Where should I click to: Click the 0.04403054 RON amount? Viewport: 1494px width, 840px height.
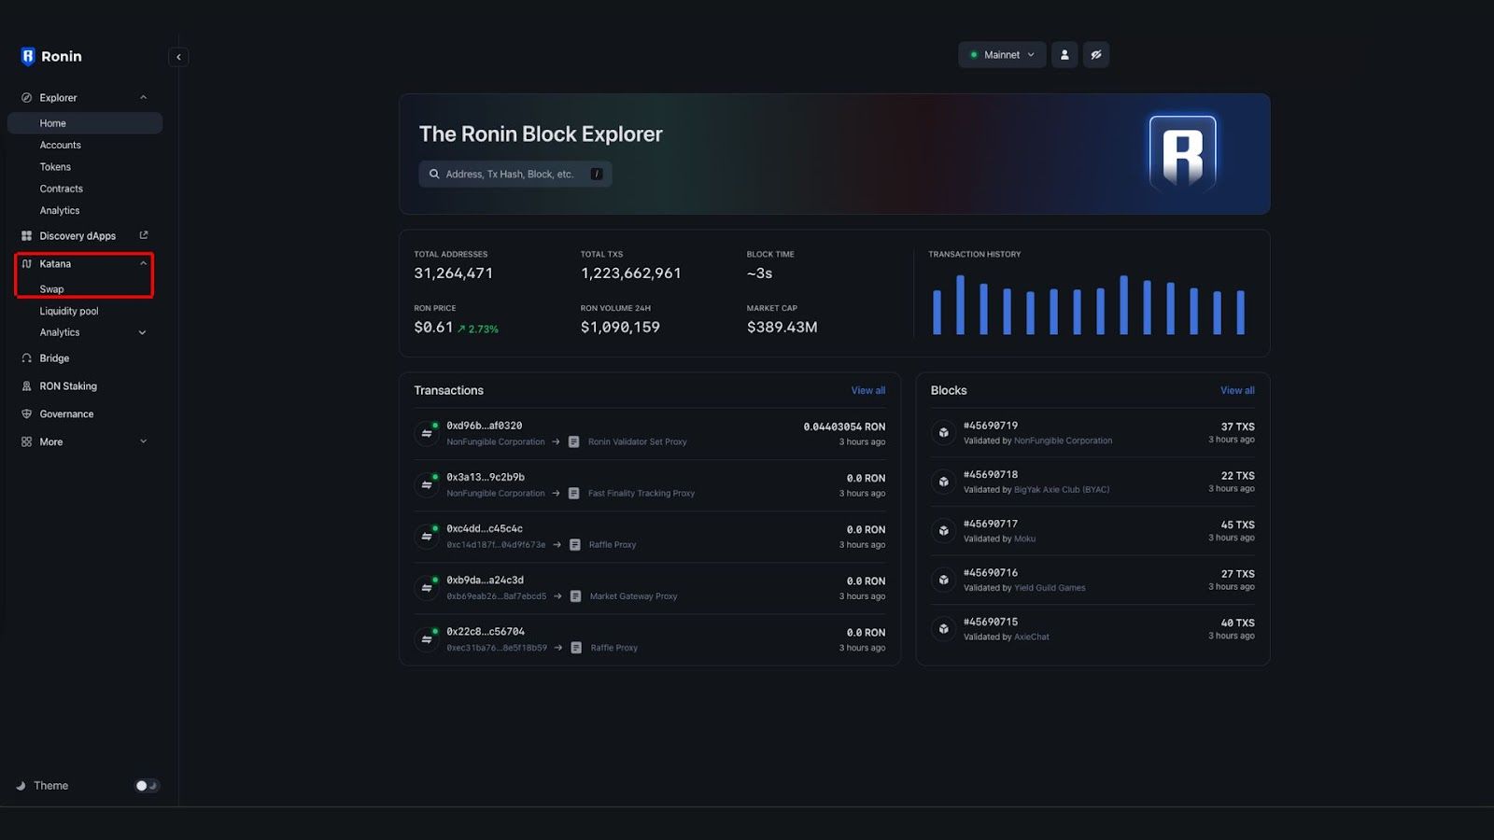coord(844,427)
